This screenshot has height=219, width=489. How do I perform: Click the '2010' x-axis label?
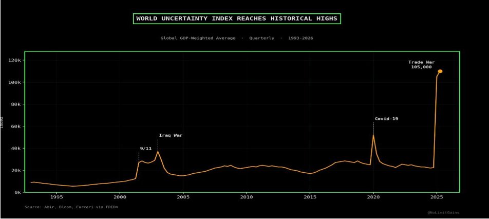[x=247, y=197]
